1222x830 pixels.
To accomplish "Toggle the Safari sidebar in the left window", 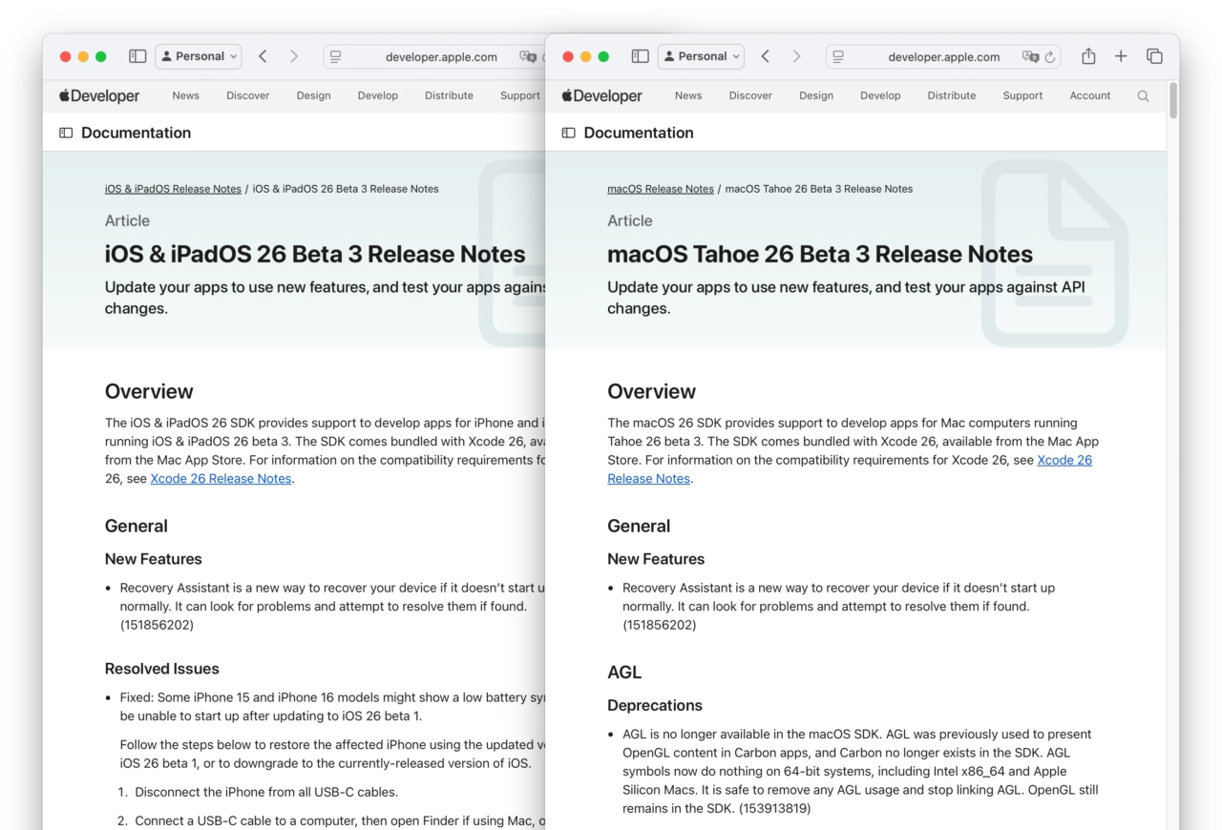I will click(x=137, y=56).
